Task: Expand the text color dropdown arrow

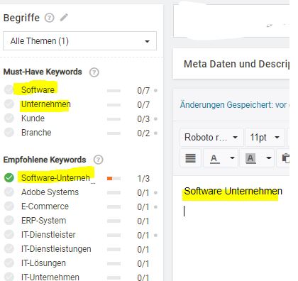Action: coord(232,158)
